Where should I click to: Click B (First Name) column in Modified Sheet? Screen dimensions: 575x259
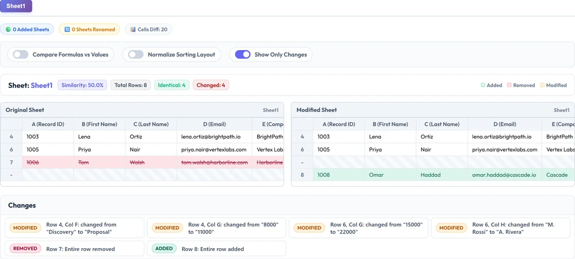pyautogui.click(x=390, y=124)
